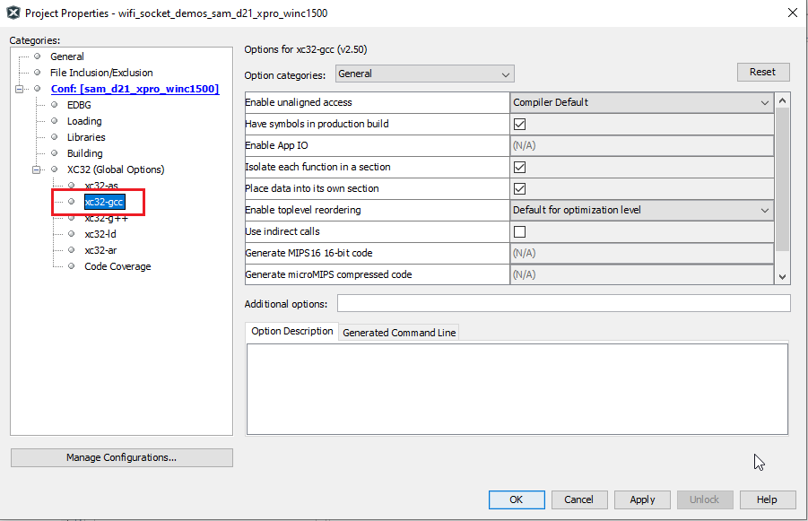
Task: Collapse the Conf: [sam_d21_xpro_winc1500] node
Action: 21,88
